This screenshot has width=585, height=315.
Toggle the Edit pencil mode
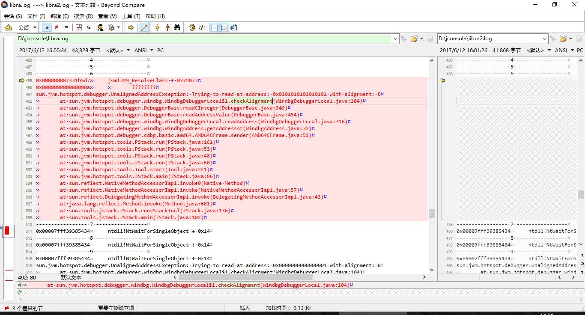pos(144,27)
